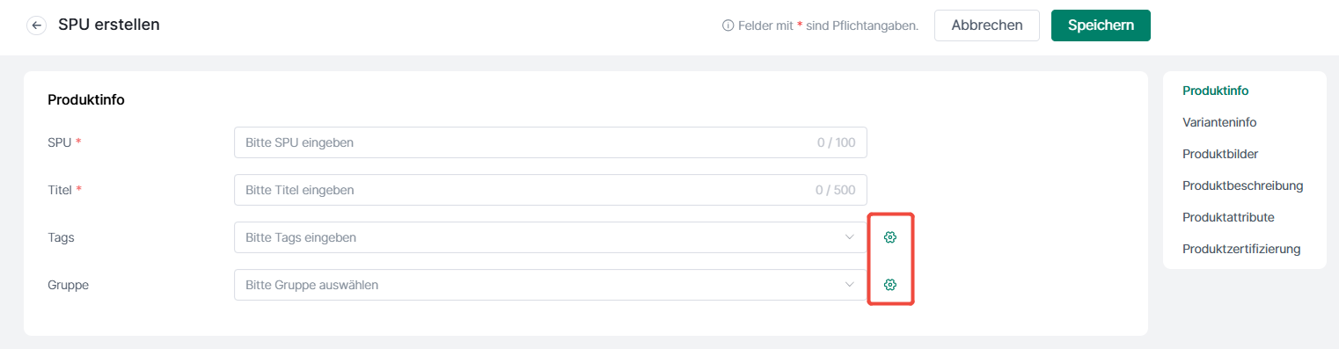Open Gruppe settings via gear icon
The height and width of the screenshot is (349, 1339).
pyautogui.click(x=890, y=285)
